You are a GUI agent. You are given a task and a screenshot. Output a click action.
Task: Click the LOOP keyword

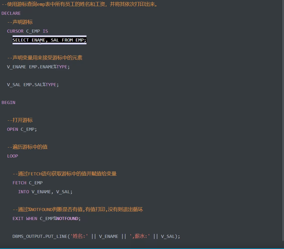tap(12, 156)
